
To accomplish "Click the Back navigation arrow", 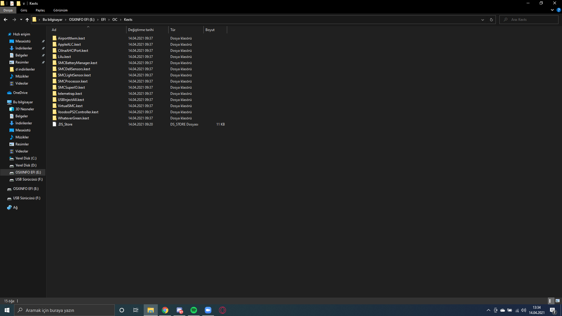I will point(6,20).
